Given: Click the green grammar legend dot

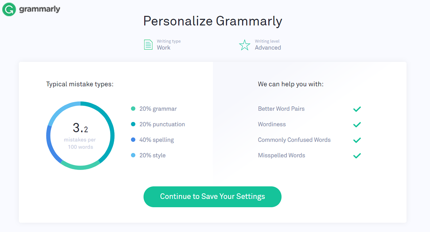Looking at the screenshot, I should [x=133, y=108].
